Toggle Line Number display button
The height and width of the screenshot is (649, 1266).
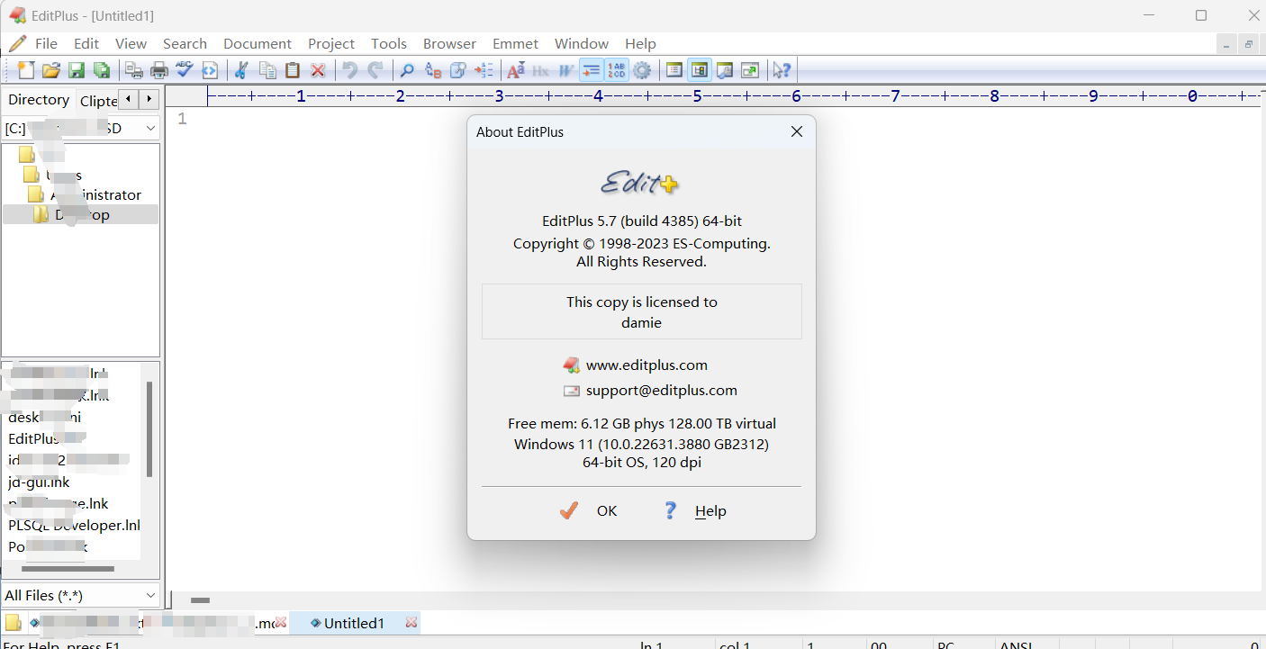[x=617, y=70]
